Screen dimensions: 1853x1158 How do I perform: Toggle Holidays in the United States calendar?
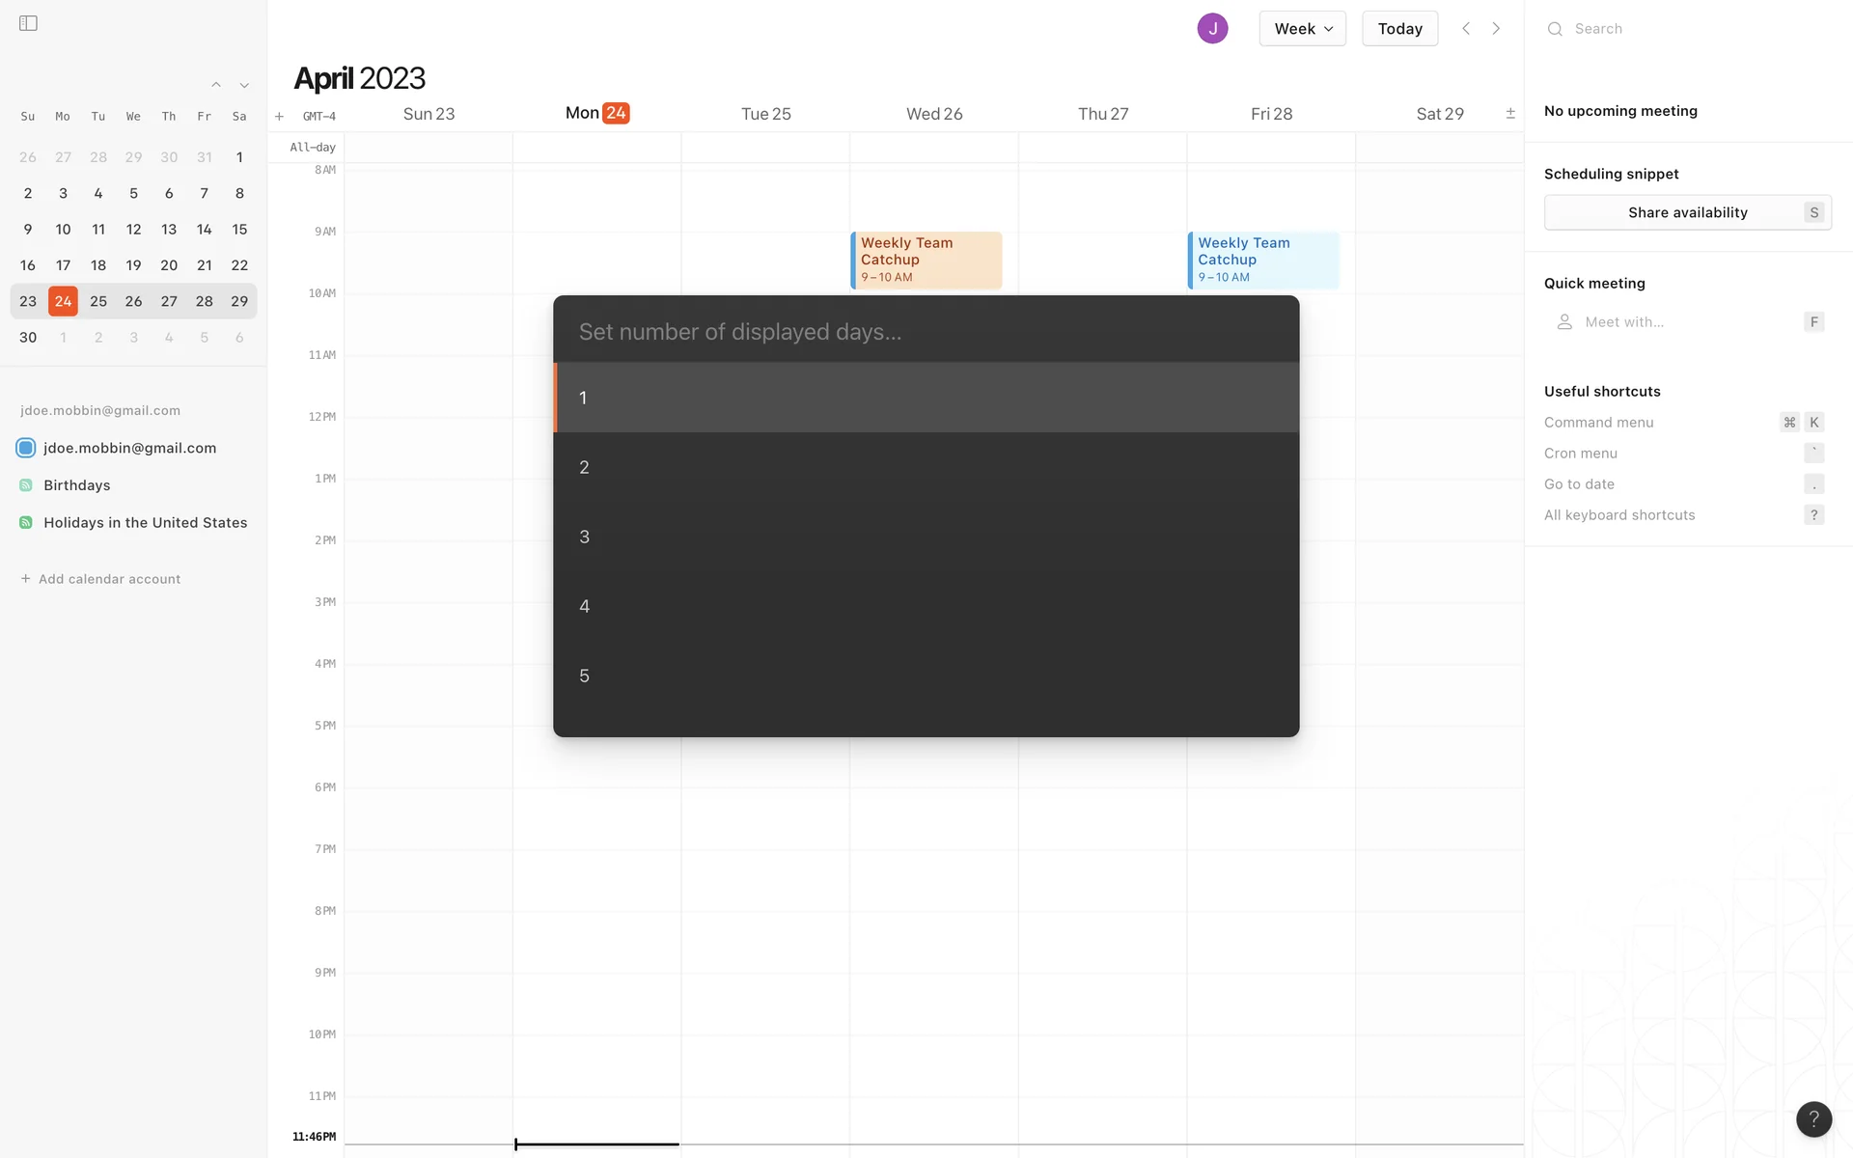[x=26, y=522]
